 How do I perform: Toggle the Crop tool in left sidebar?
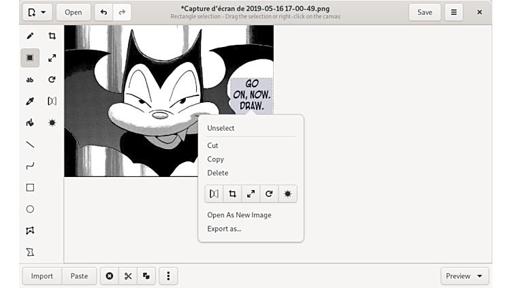(52, 36)
